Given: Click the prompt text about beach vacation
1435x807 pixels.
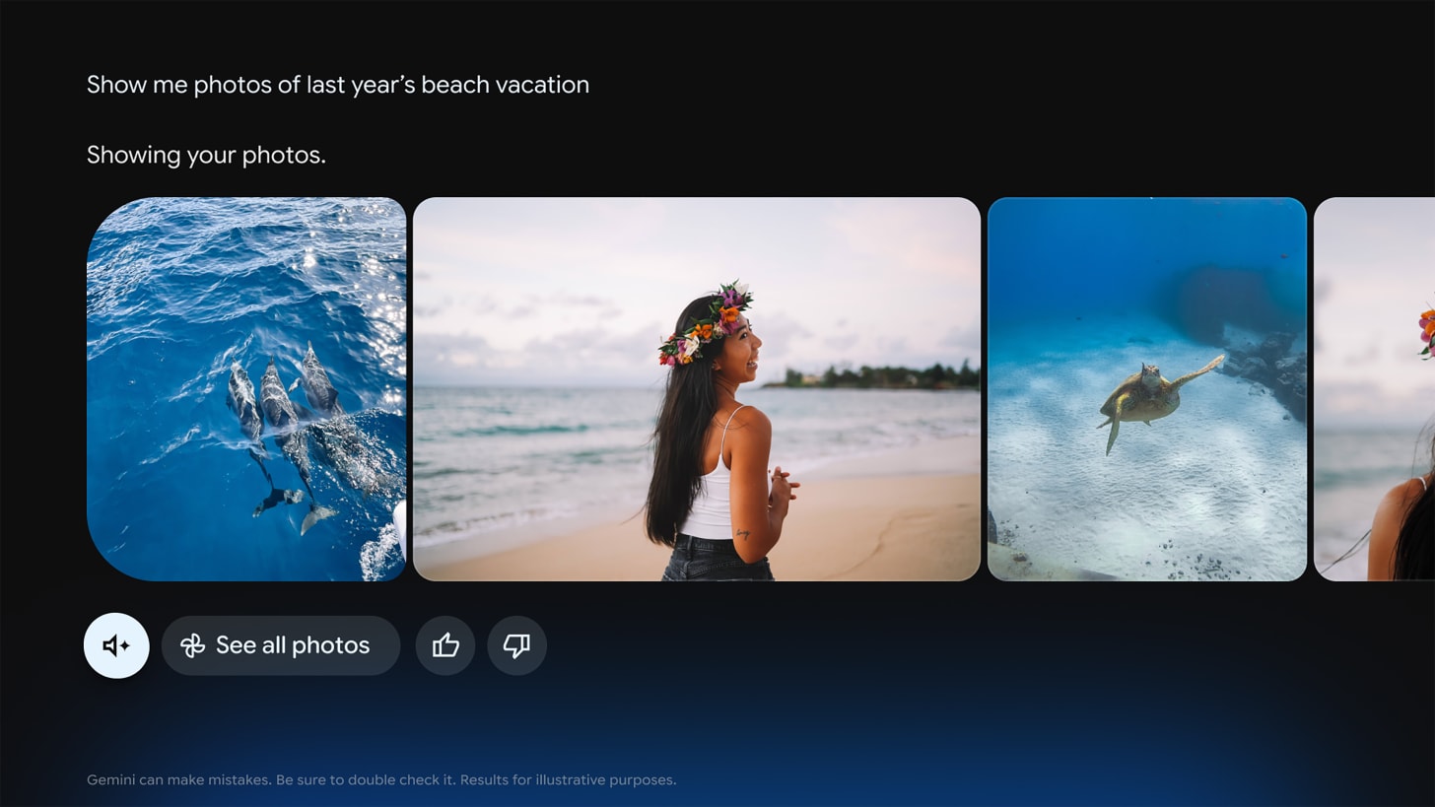Looking at the screenshot, I should tap(338, 85).
